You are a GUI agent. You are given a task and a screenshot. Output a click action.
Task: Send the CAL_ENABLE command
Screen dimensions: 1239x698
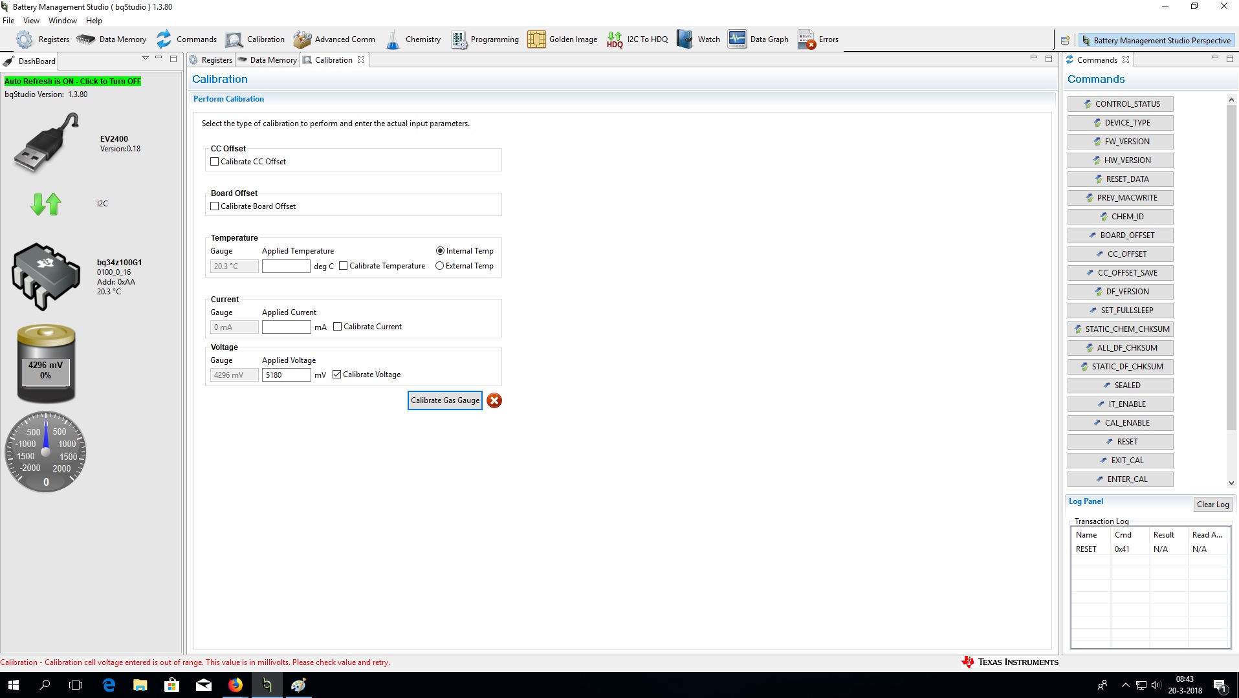1121,423
